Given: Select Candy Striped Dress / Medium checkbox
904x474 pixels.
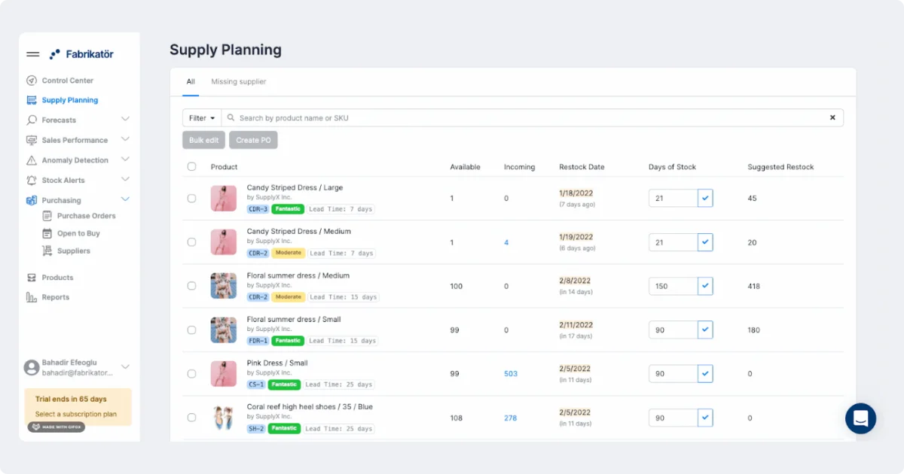Looking at the screenshot, I should click(191, 242).
